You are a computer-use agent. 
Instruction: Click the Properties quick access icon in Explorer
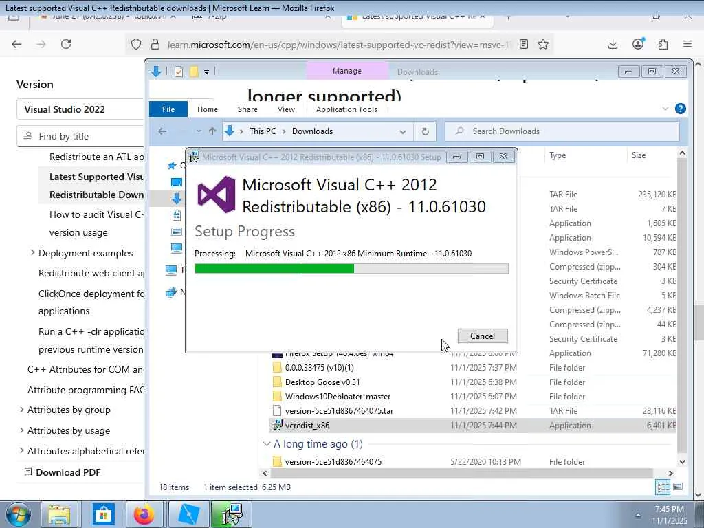coord(179,71)
